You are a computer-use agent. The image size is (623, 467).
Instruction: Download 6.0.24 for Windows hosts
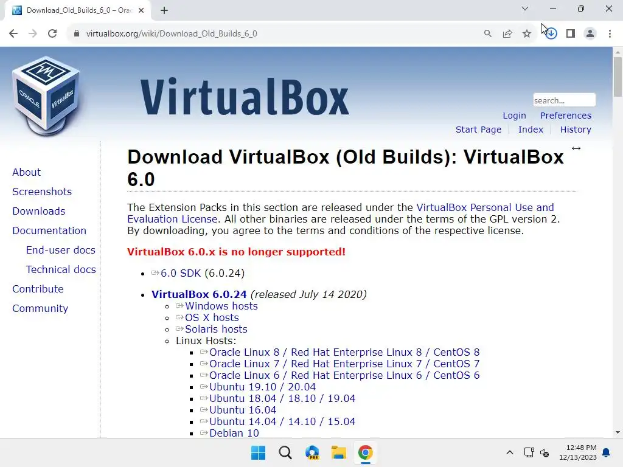point(221,306)
